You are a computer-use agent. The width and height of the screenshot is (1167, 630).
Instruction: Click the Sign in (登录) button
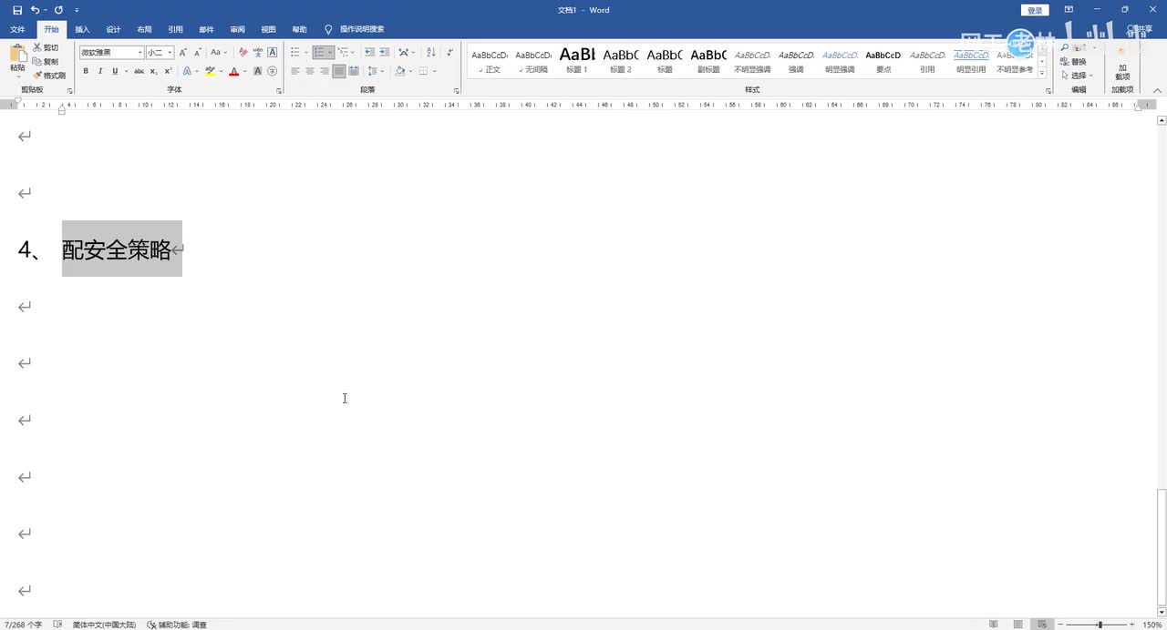tap(1035, 10)
